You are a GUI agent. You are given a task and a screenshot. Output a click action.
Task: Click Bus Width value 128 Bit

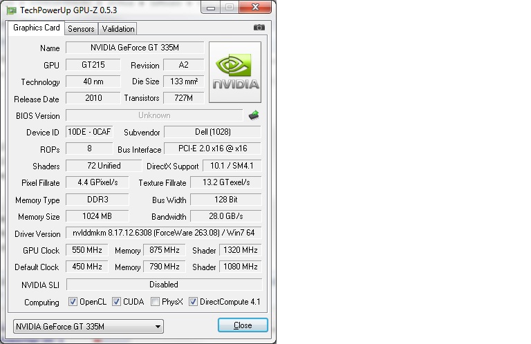tap(226, 200)
